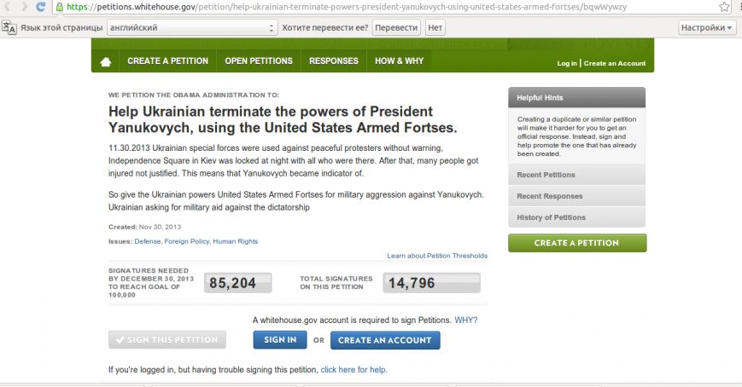
Task: Select HOW & WHY in navigation bar
Action: point(399,61)
